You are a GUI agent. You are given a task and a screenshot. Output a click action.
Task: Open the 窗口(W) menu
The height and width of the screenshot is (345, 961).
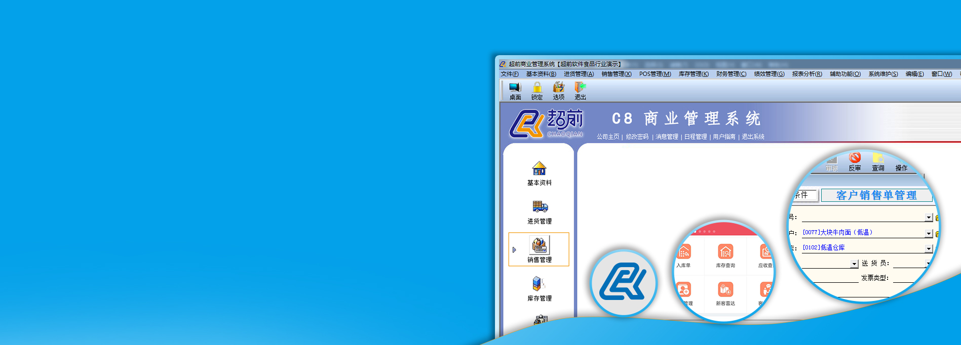click(942, 74)
